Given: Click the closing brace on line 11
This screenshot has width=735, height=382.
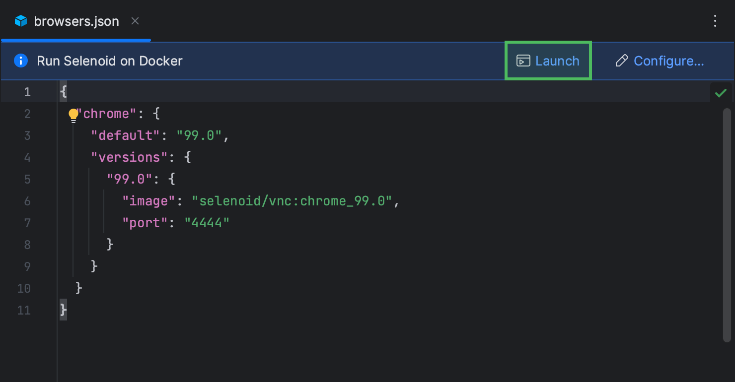Looking at the screenshot, I should point(63,310).
